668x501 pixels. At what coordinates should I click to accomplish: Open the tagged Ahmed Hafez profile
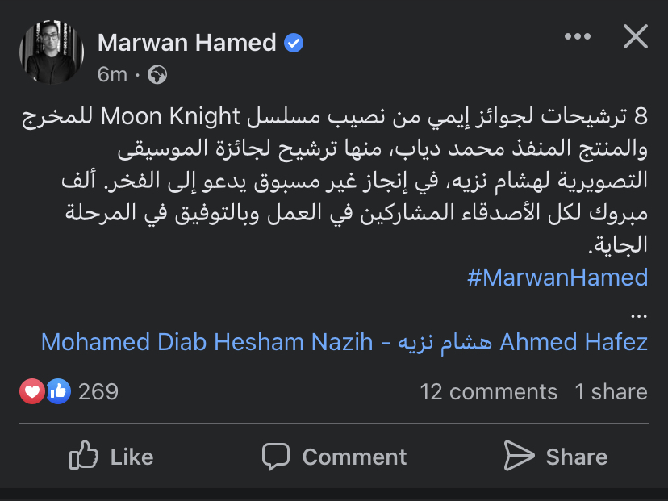(574, 342)
